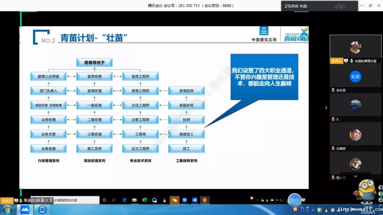Open the Edge browser icon in shared taskbar
383x215 pixels.
tap(124, 200)
